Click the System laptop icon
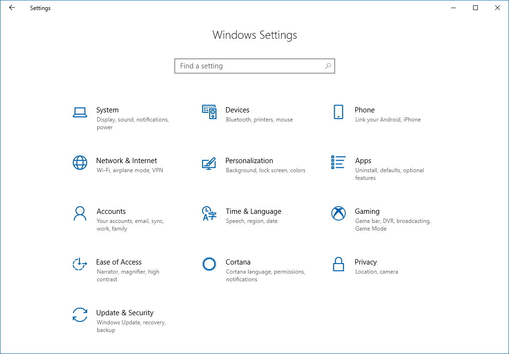509x354 pixels. [80, 112]
